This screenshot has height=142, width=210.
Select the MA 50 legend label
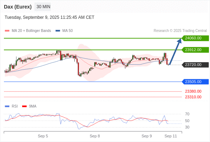tap(68, 31)
